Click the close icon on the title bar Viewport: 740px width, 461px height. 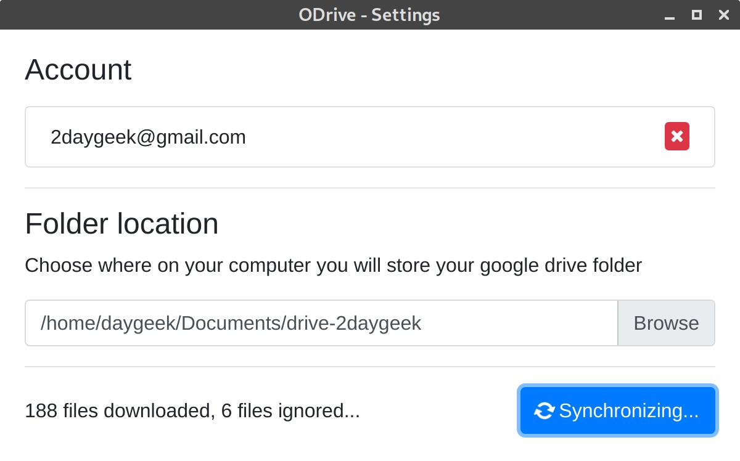point(723,15)
